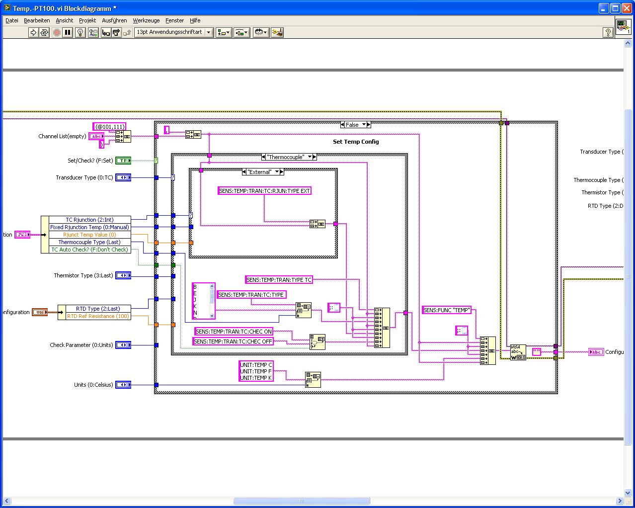Select the Select node beside CHEC ON/OFF constants
This screenshot has width=635, height=508.
pos(317,342)
